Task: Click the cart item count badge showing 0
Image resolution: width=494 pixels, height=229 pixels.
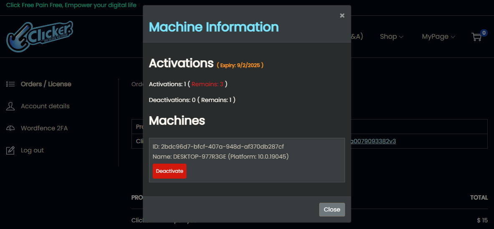Action: click(x=484, y=33)
